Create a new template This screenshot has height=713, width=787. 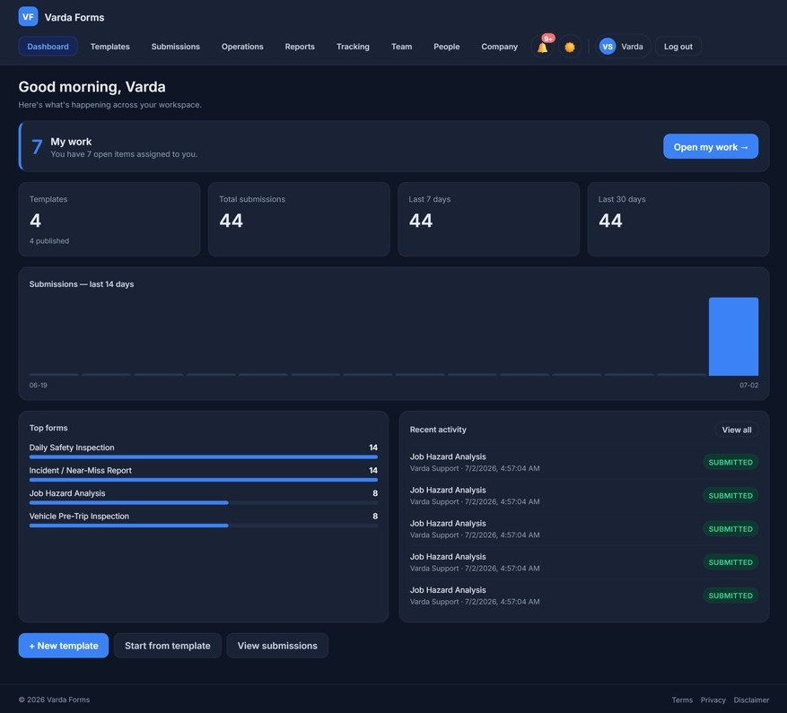pyautogui.click(x=64, y=645)
